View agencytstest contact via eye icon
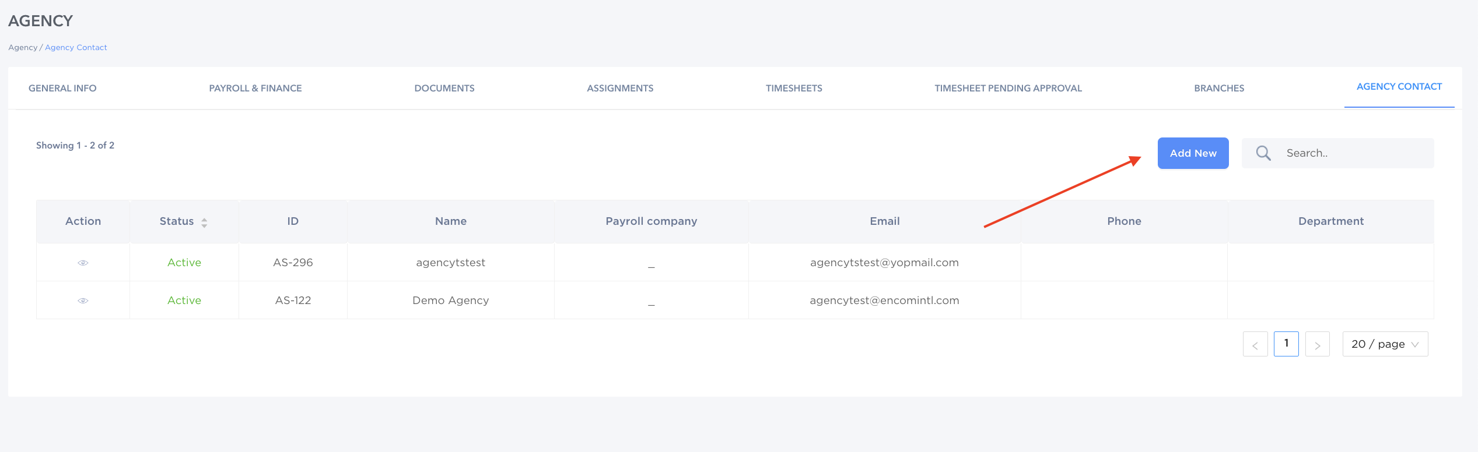 click(83, 263)
